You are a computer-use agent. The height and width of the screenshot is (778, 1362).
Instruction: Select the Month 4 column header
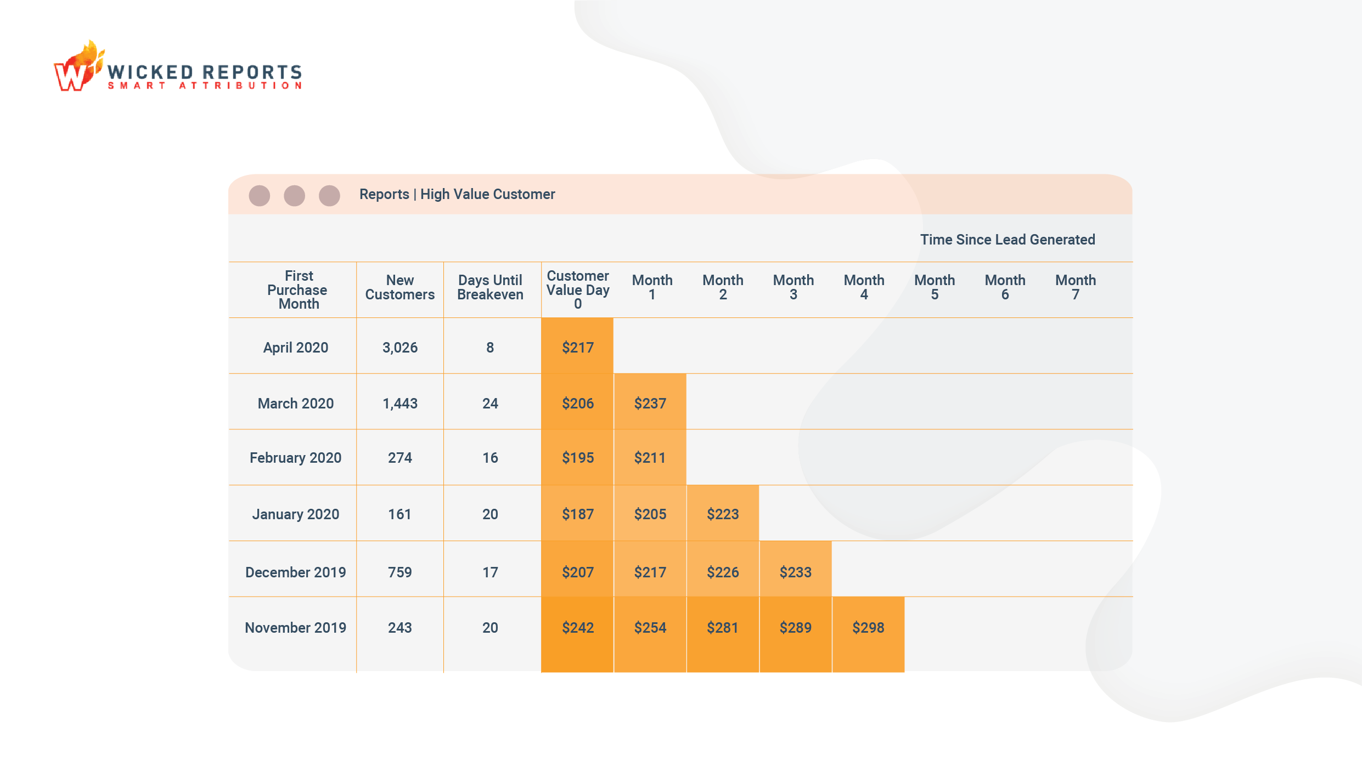(864, 287)
